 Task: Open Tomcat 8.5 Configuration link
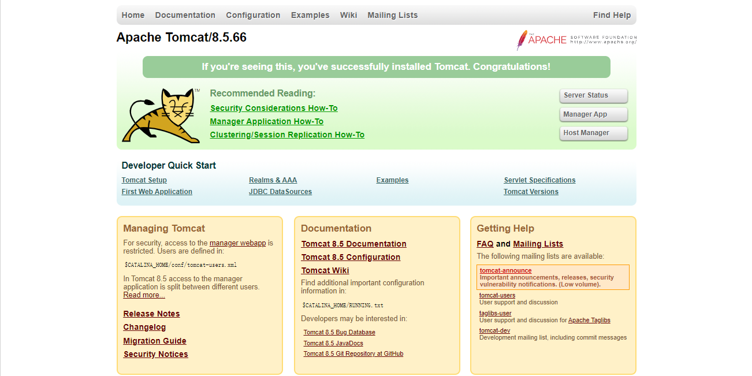click(351, 257)
